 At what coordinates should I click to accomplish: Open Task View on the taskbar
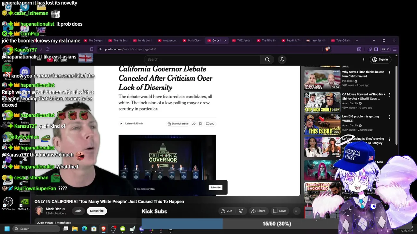[x=65, y=229]
